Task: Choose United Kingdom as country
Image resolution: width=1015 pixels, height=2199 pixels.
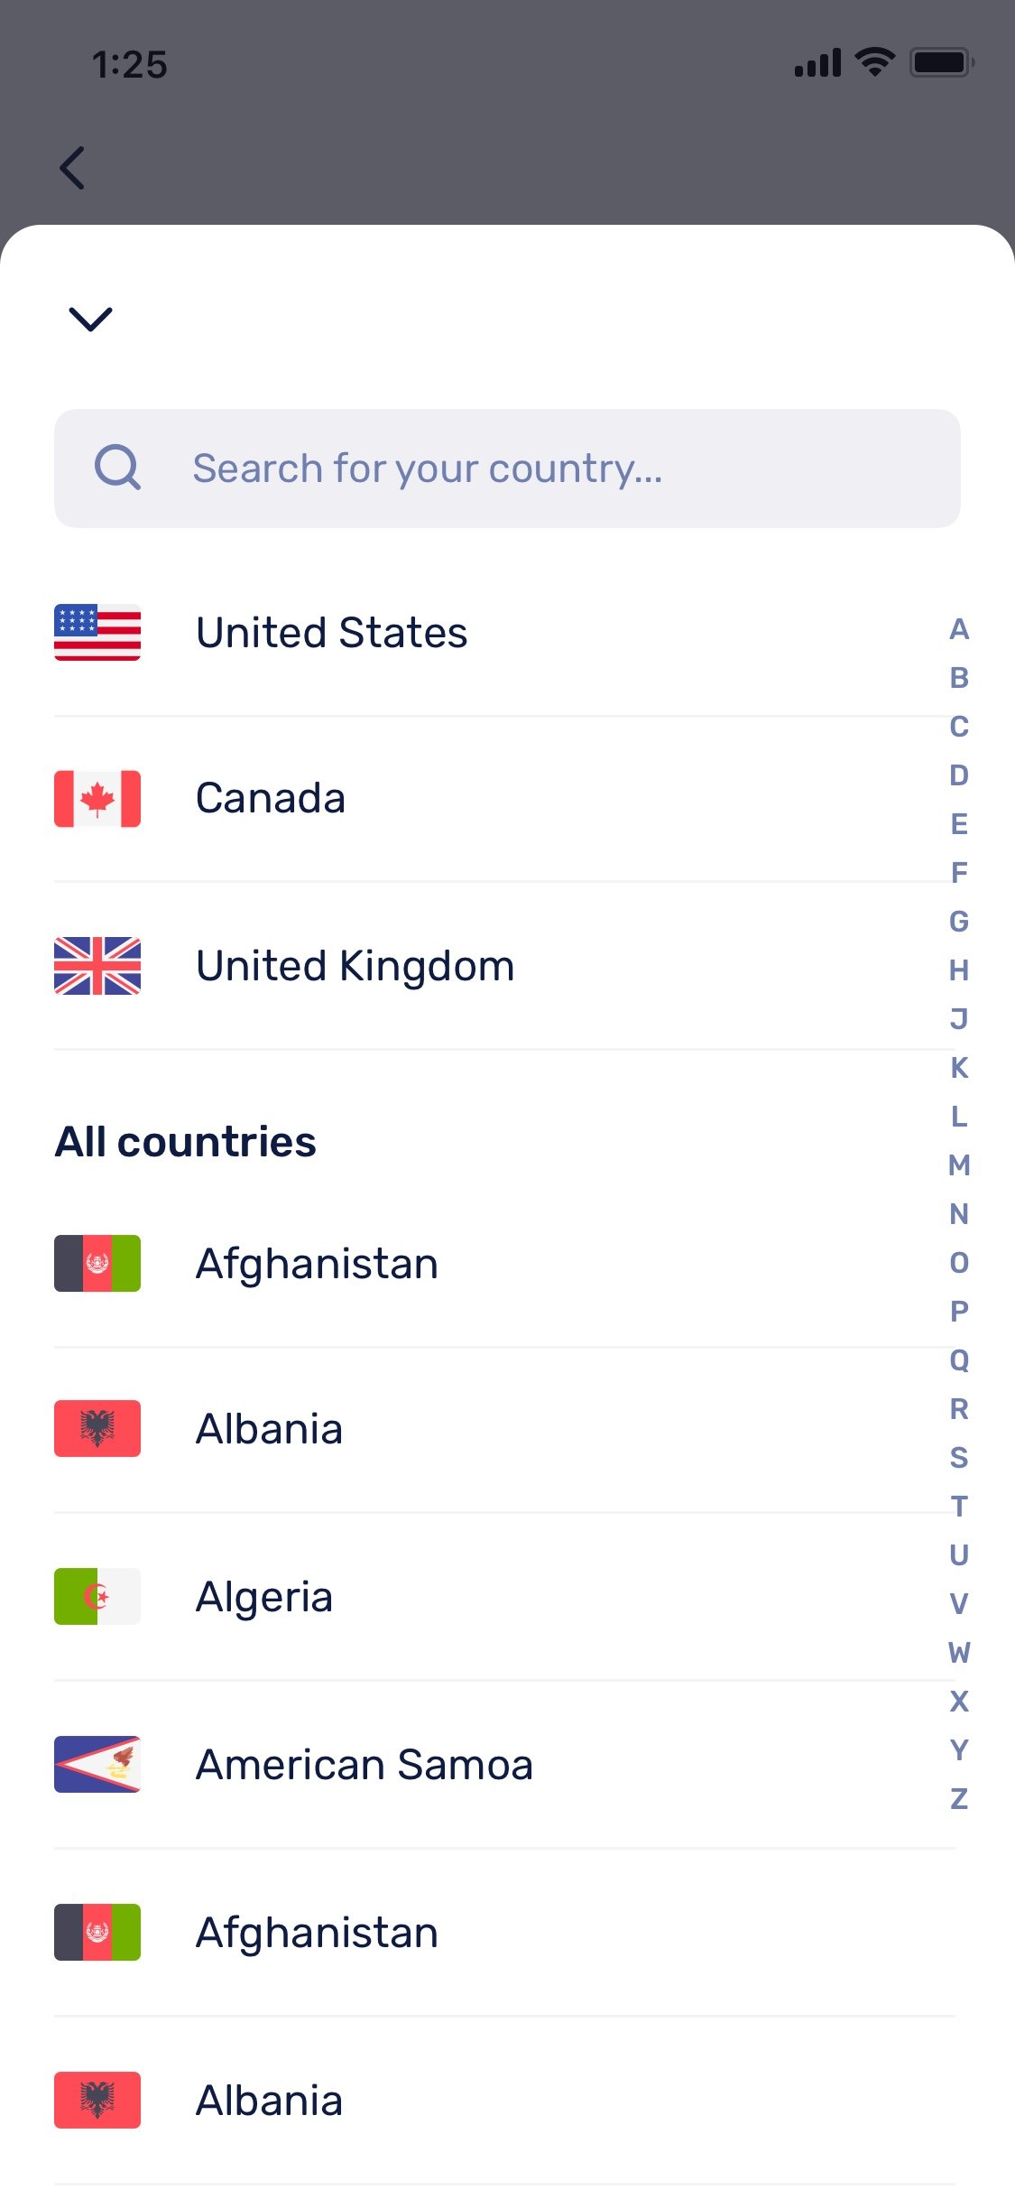Action: tap(355, 966)
